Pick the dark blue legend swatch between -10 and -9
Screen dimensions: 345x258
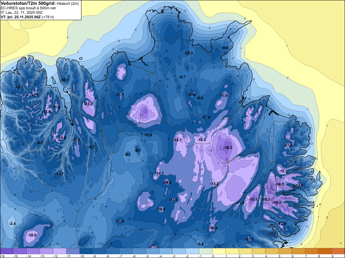click(x=86, y=251)
